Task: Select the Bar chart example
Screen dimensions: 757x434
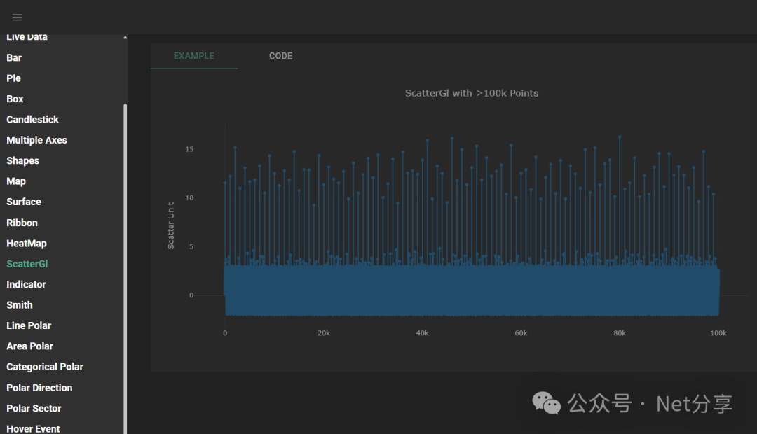Action: pos(13,57)
